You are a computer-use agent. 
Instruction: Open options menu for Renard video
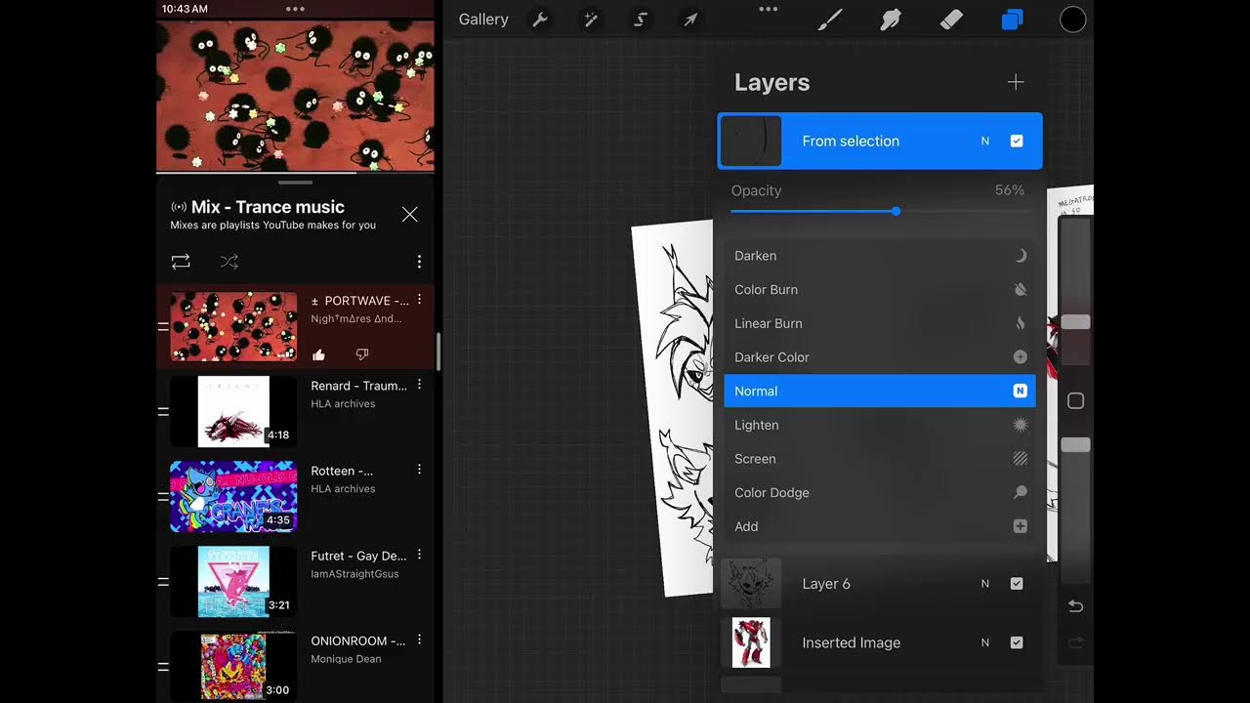419,385
